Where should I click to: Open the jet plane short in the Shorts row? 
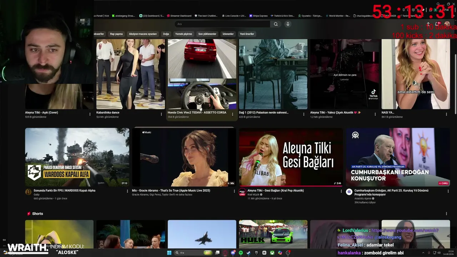pyautogui.click(x=202, y=234)
